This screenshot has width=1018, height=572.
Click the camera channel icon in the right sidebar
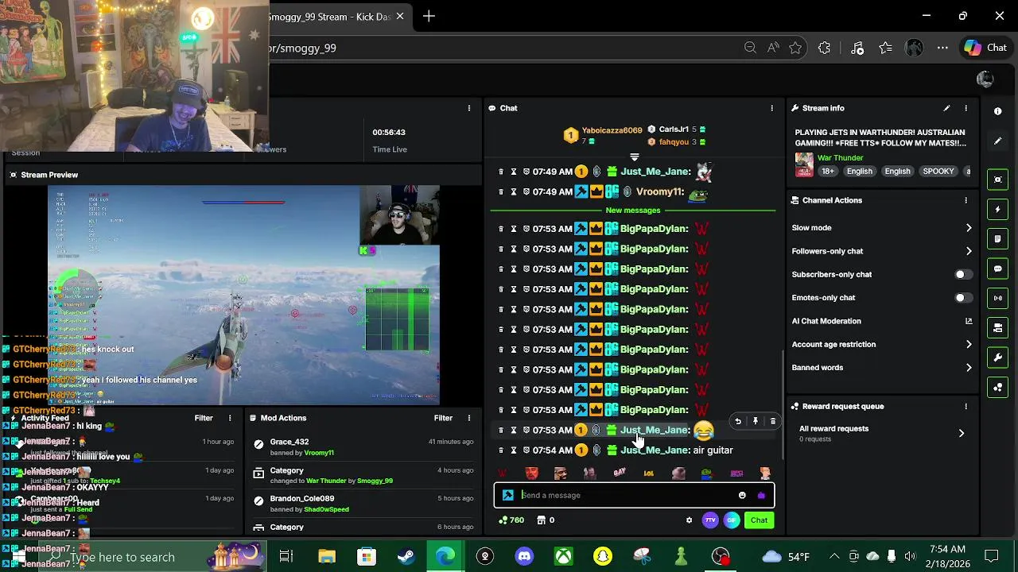(998, 327)
